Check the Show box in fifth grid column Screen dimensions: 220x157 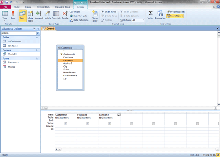pos(154,123)
